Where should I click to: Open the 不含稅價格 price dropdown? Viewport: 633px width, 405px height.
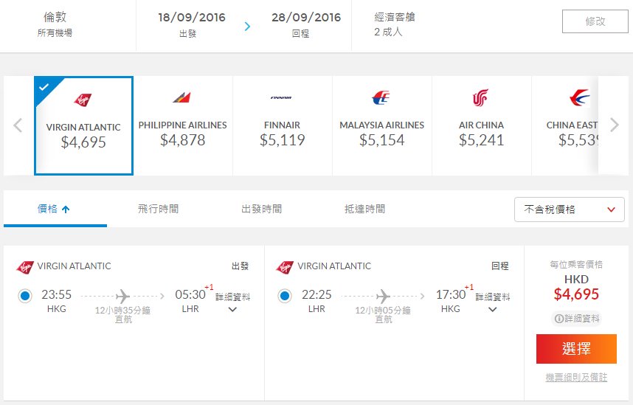(570, 210)
